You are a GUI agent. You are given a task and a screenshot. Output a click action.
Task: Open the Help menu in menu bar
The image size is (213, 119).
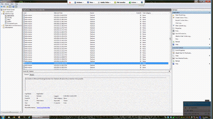click(16, 4)
